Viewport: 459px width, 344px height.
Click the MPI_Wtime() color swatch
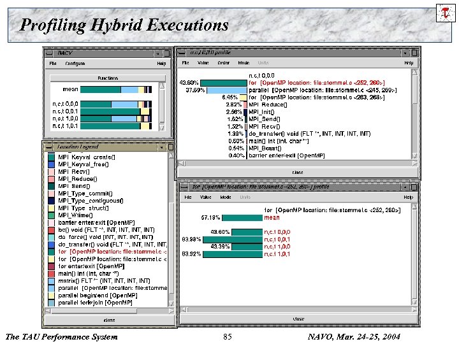51,215
